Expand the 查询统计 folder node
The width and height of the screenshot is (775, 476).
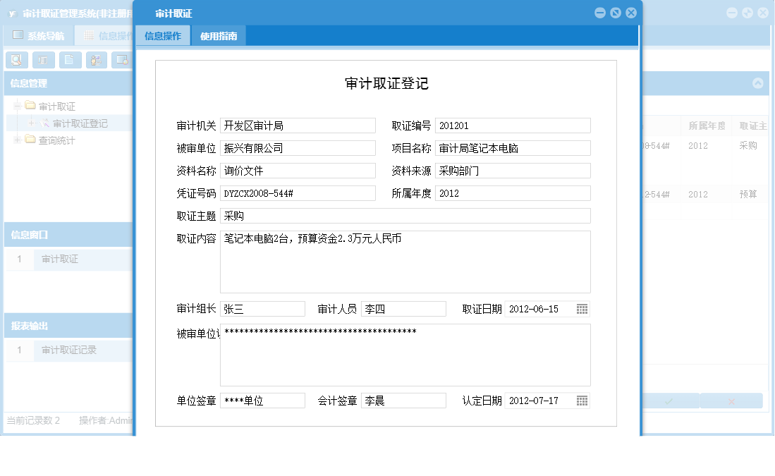pyautogui.click(x=16, y=139)
